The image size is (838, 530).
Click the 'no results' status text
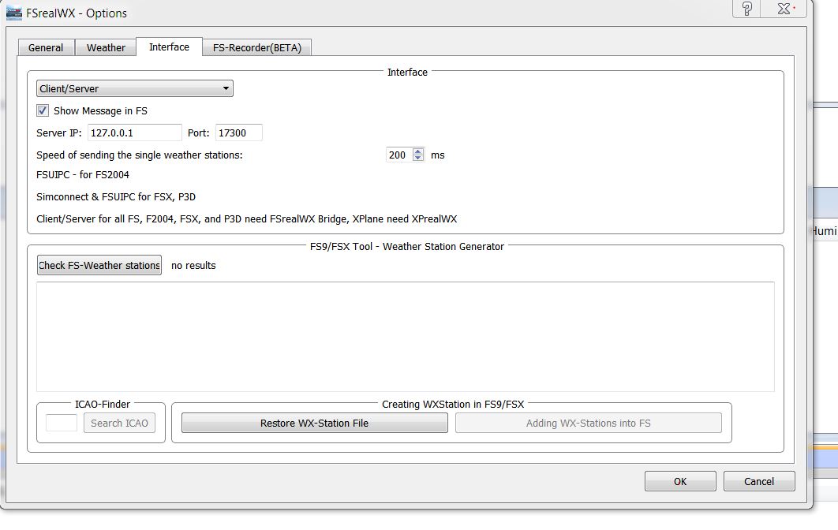(193, 266)
